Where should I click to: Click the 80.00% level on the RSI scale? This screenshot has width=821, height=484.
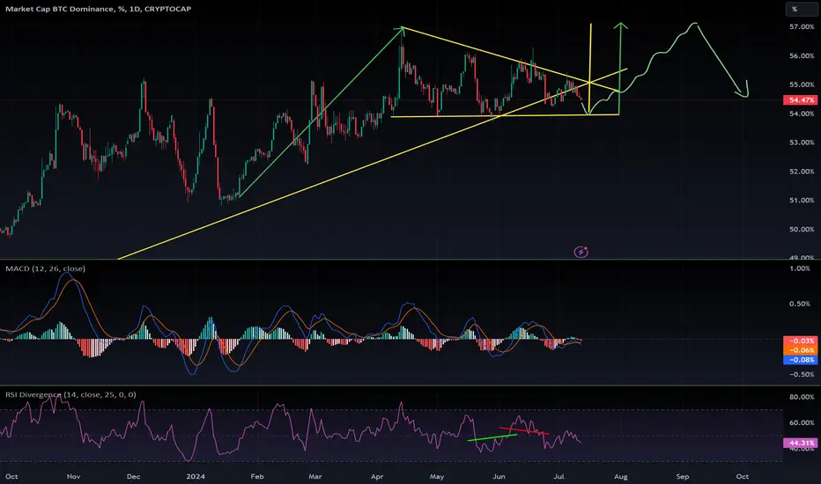point(802,397)
